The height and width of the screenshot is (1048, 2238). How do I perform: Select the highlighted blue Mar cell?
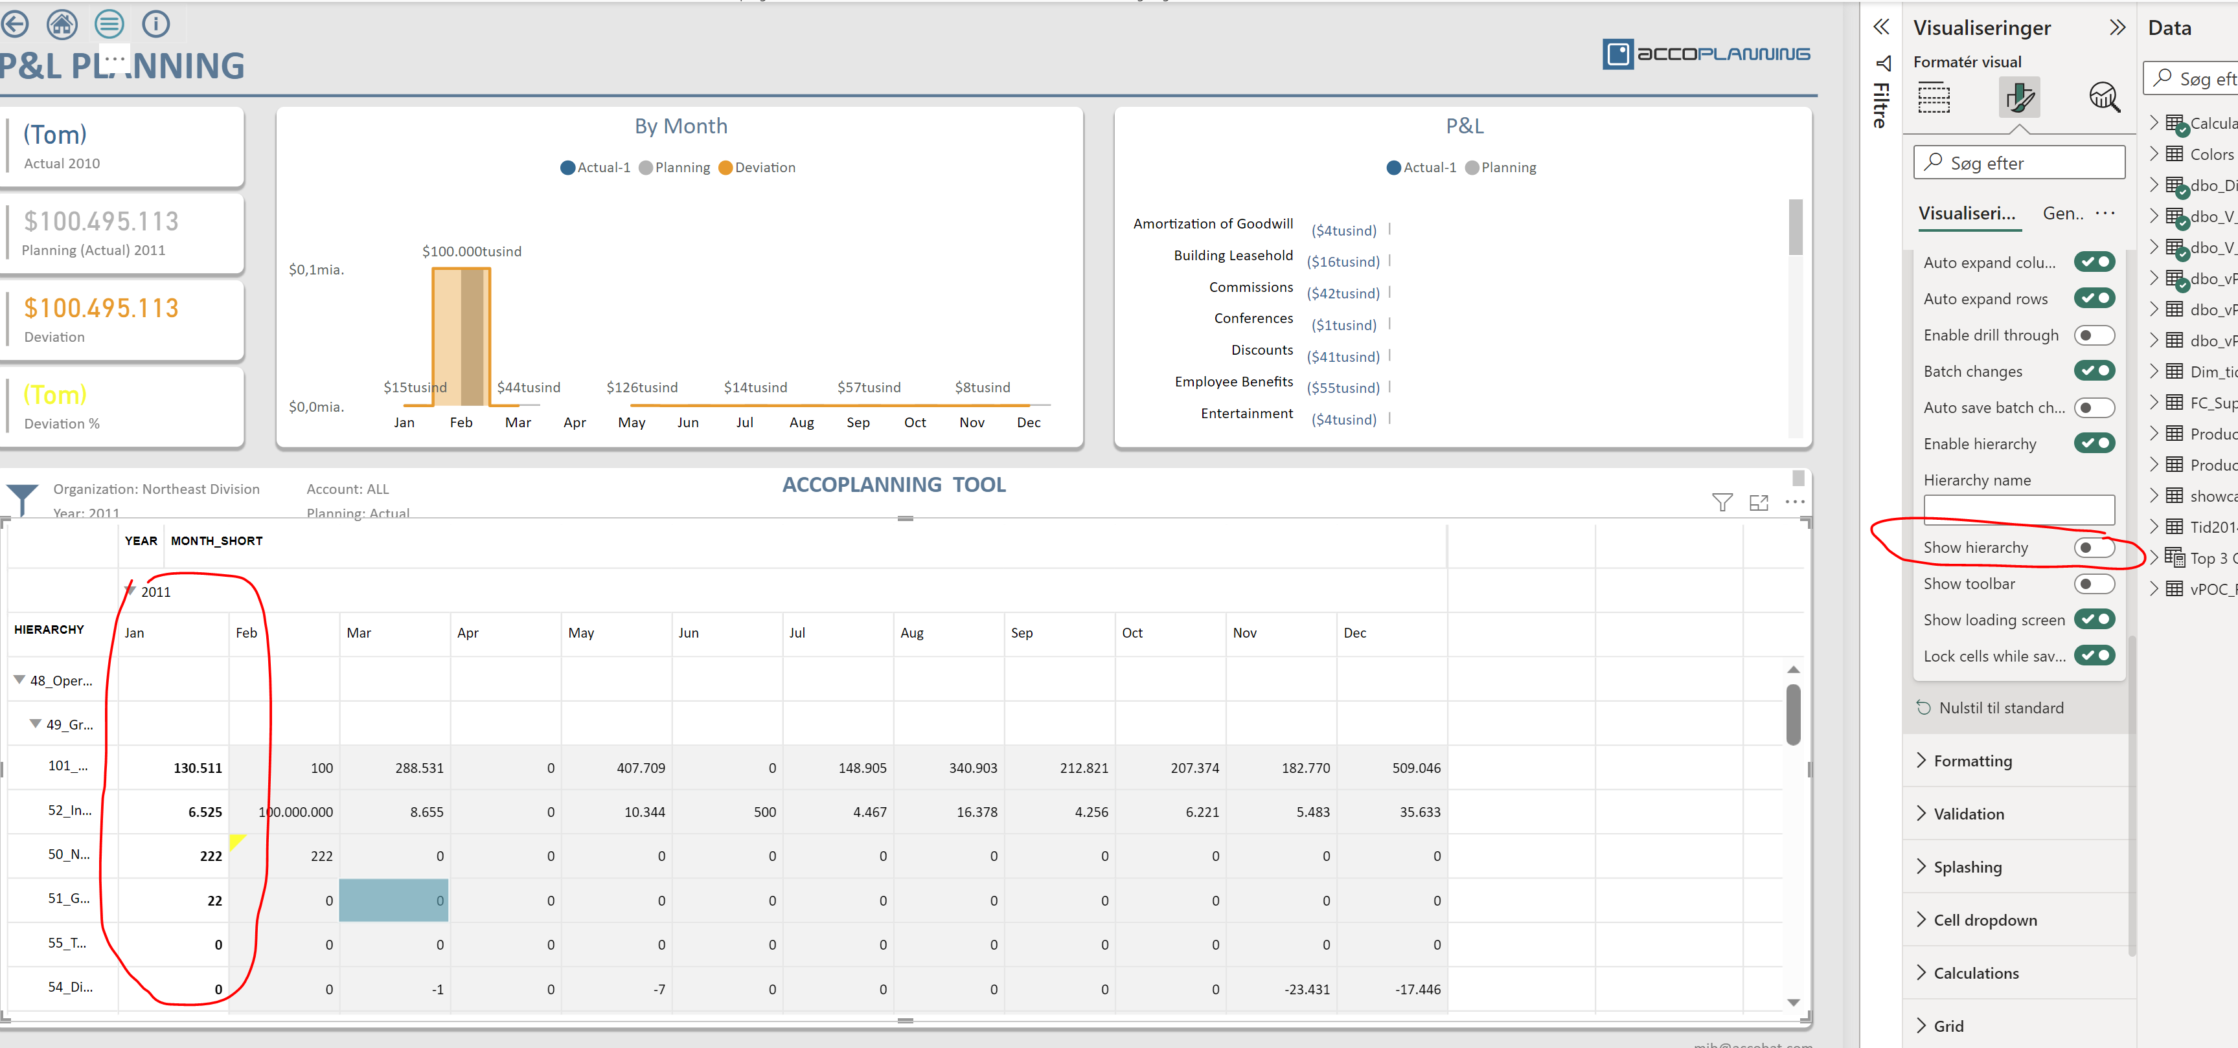click(394, 900)
